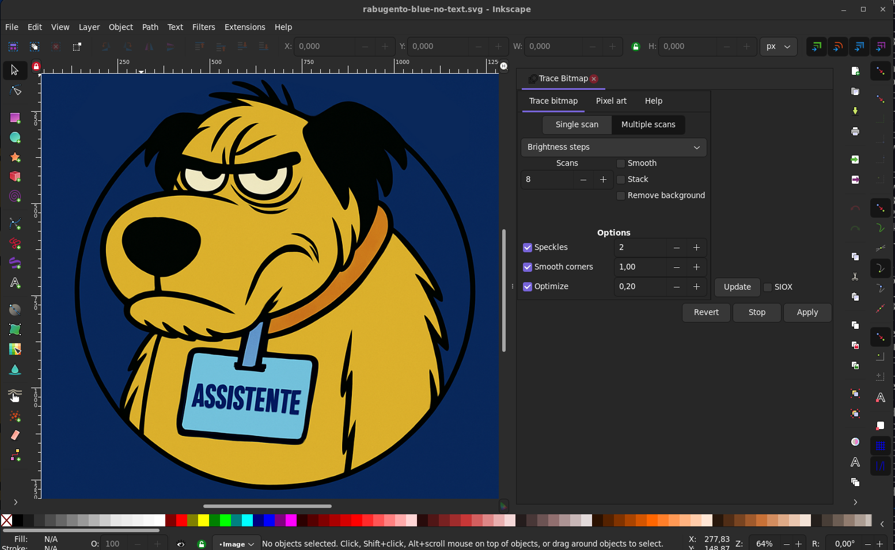Open the Brightness steps dropdown
895x550 pixels.
[x=614, y=147]
